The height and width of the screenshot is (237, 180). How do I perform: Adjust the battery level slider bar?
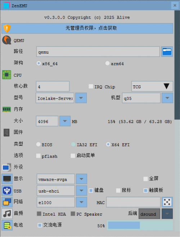click(x=140, y=225)
